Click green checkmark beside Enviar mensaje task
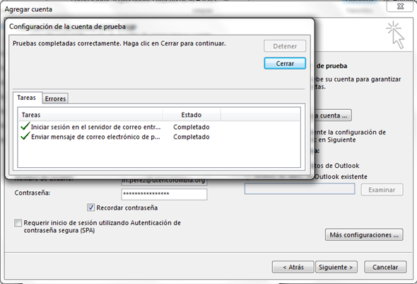The image size is (417, 284). pyautogui.click(x=25, y=136)
